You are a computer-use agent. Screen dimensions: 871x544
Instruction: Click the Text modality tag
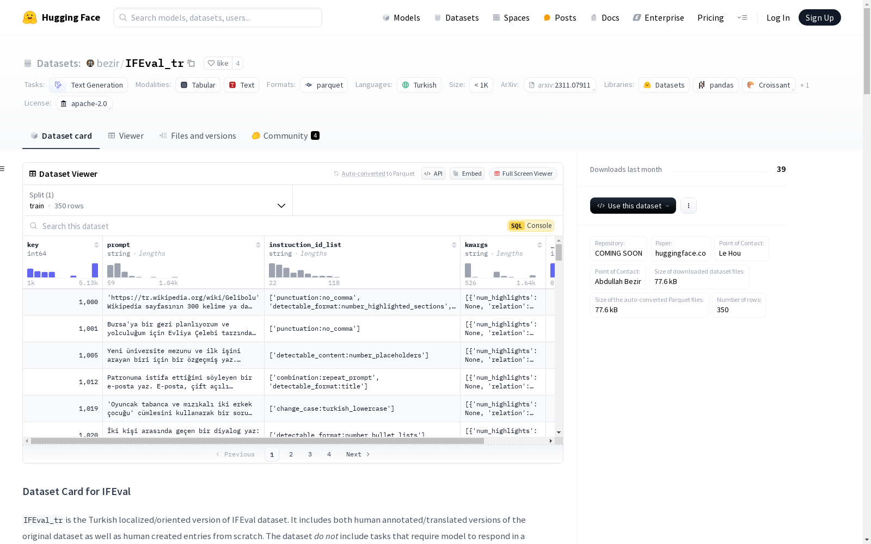[242, 85]
